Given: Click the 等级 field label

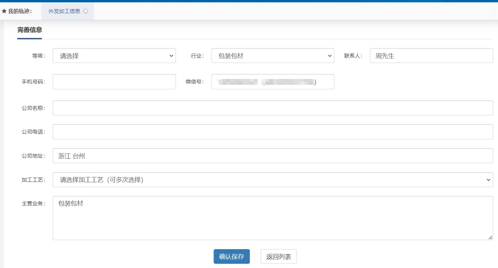Looking at the screenshot, I should 39,56.
